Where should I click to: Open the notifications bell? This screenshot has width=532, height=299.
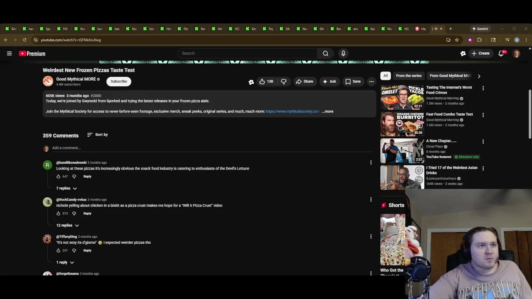pos(501,53)
